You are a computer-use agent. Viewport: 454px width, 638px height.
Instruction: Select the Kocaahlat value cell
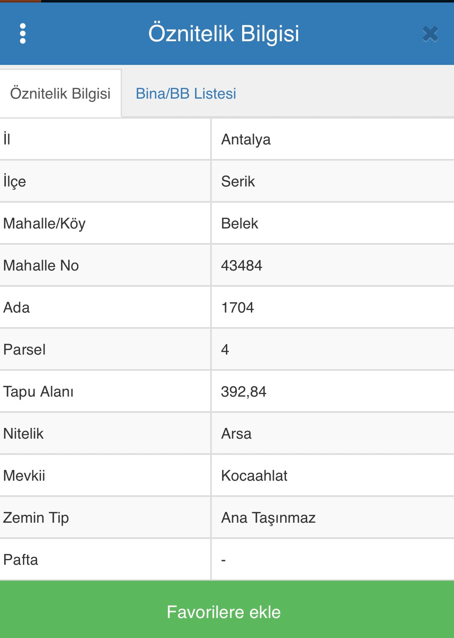[x=254, y=476]
